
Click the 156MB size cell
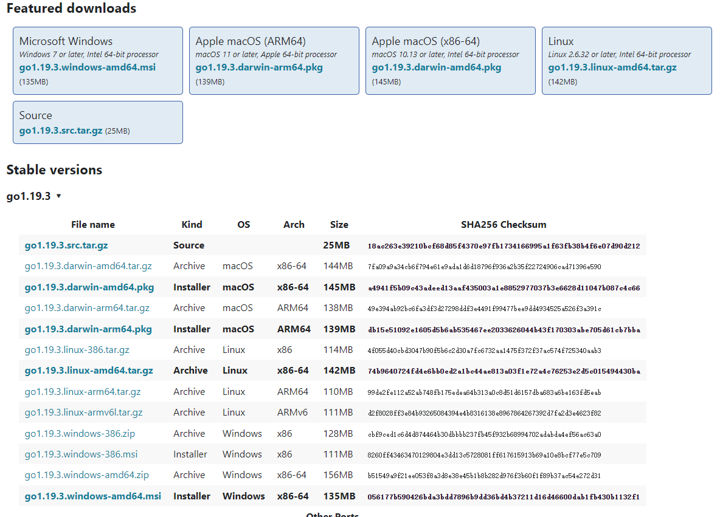pyautogui.click(x=338, y=475)
